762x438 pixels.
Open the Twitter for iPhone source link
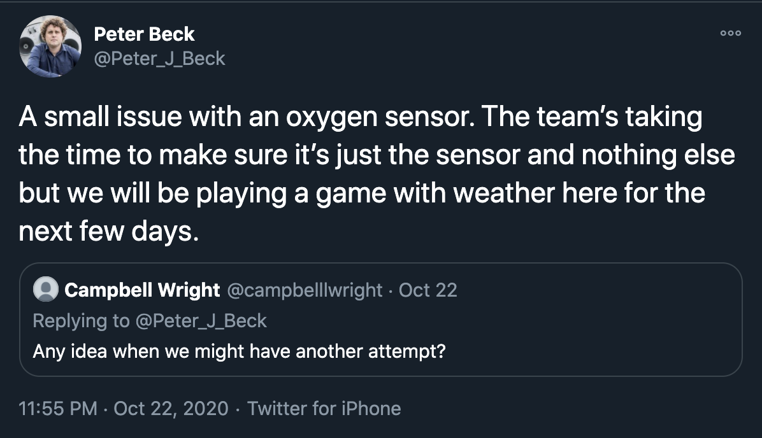coord(324,408)
